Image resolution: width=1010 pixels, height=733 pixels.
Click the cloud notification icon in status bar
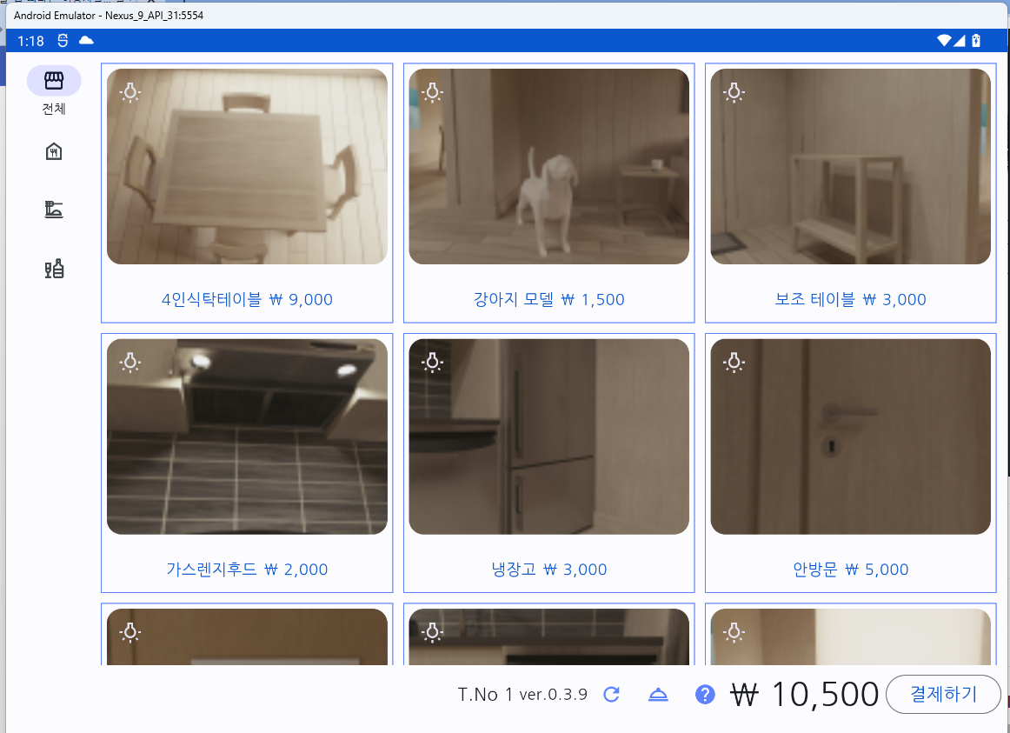click(x=86, y=41)
